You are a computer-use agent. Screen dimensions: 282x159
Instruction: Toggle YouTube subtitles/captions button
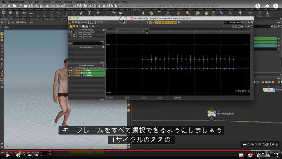[x=241, y=155]
